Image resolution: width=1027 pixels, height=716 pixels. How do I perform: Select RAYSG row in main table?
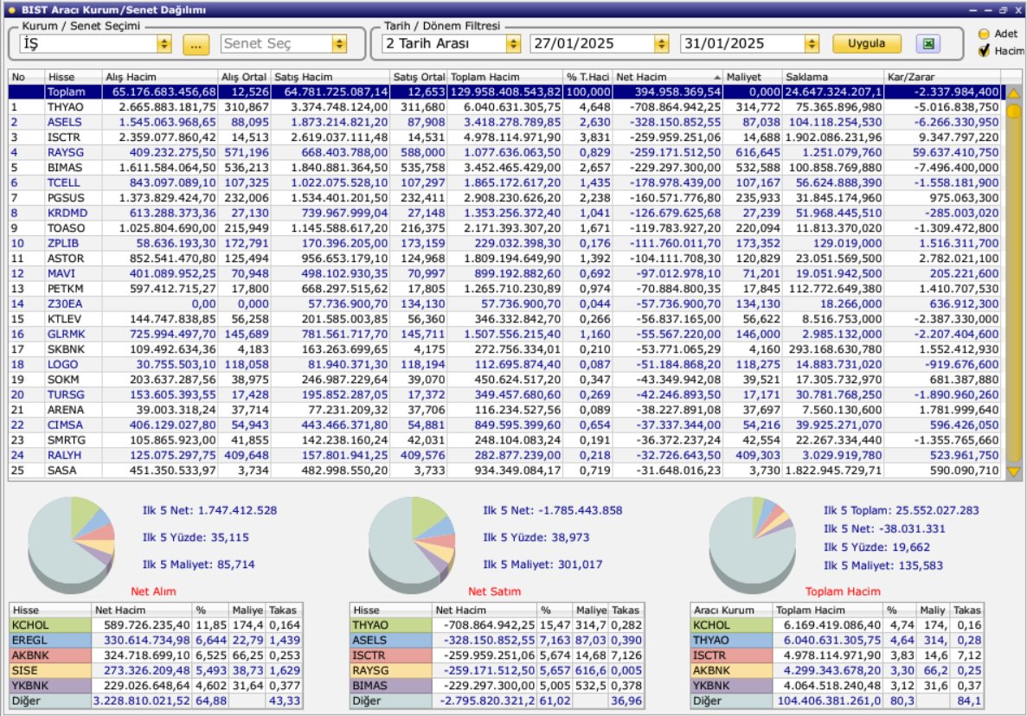tap(504, 152)
